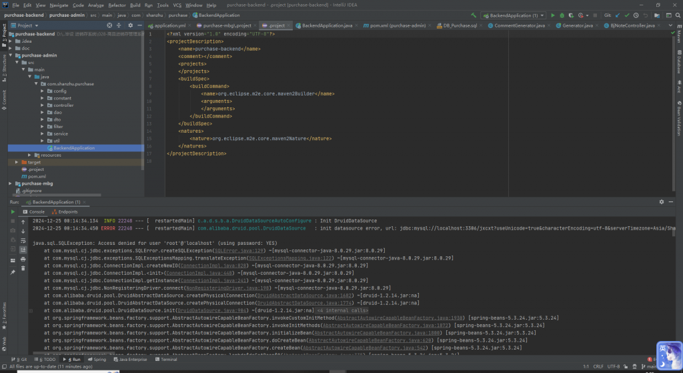Image resolution: width=683 pixels, height=373 pixels.
Task: Expand the controller package node
Action: click(x=42, y=105)
